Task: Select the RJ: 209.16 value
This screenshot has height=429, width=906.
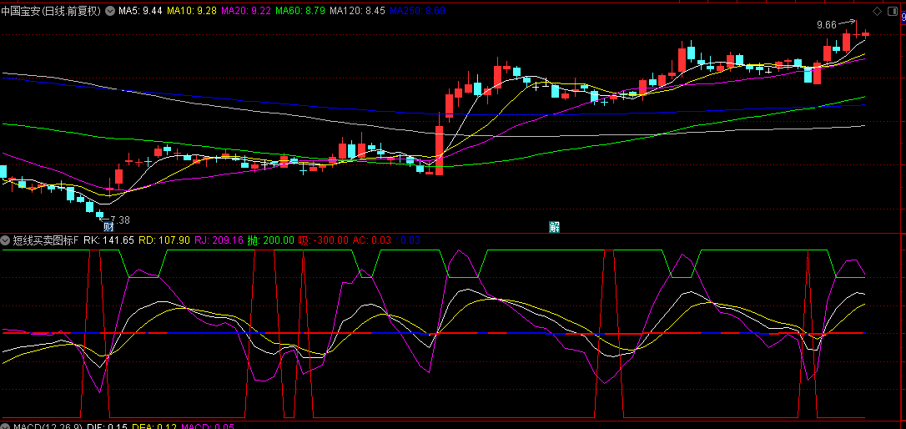Action: point(219,240)
